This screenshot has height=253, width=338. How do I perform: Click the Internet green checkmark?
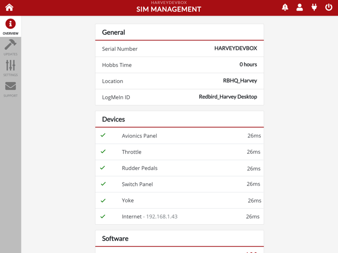click(x=103, y=216)
